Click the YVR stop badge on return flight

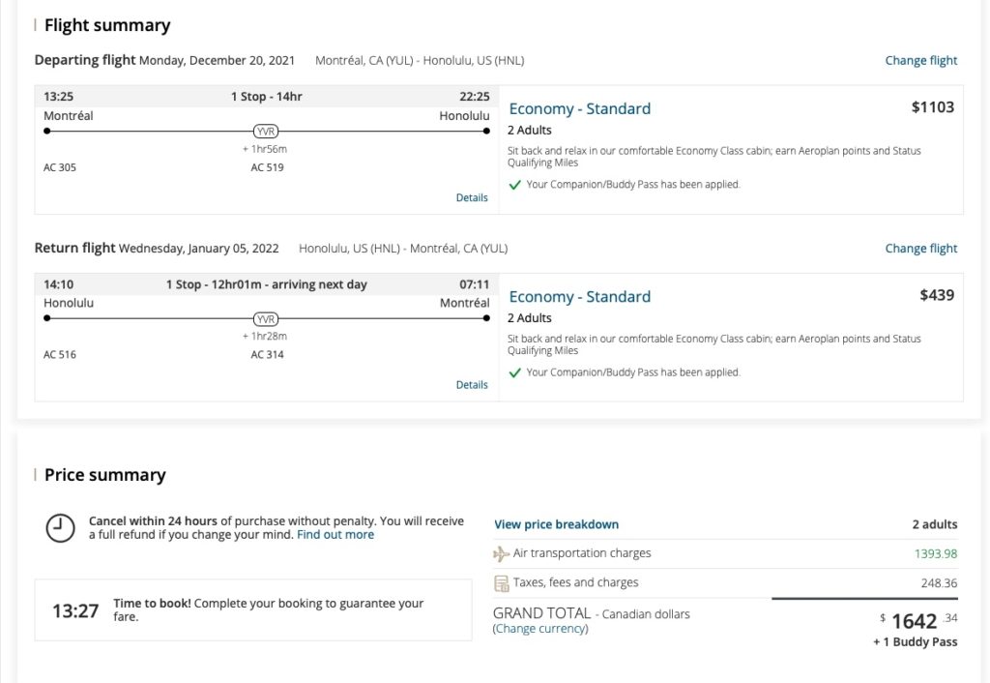266,318
